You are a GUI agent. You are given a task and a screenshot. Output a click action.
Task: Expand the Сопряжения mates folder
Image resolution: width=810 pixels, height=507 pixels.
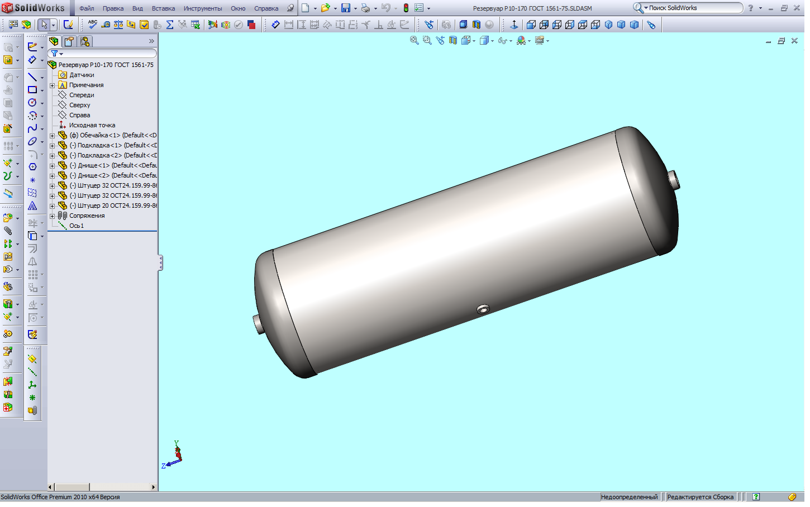(x=53, y=216)
